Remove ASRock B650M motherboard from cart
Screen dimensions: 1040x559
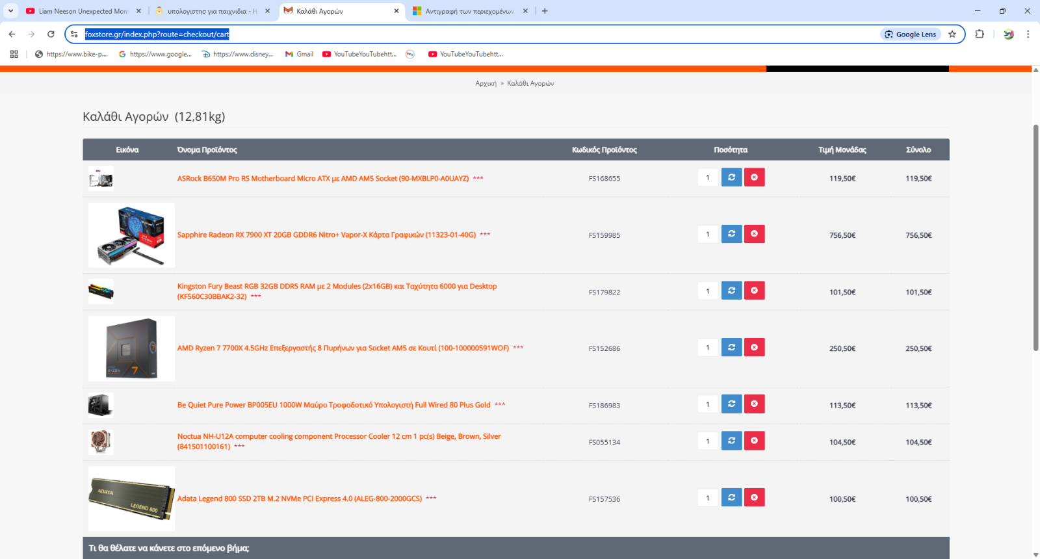(754, 177)
